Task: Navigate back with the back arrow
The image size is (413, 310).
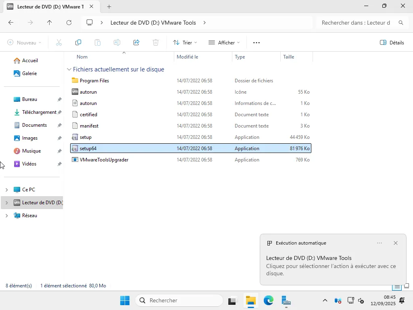Action: pyautogui.click(x=11, y=23)
